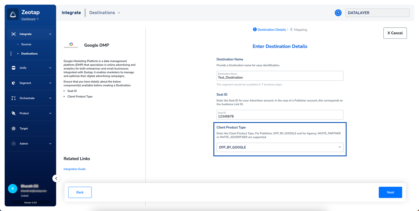The image size is (419, 211).
Task: Open help via question mark icon
Action: coord(338,13)
